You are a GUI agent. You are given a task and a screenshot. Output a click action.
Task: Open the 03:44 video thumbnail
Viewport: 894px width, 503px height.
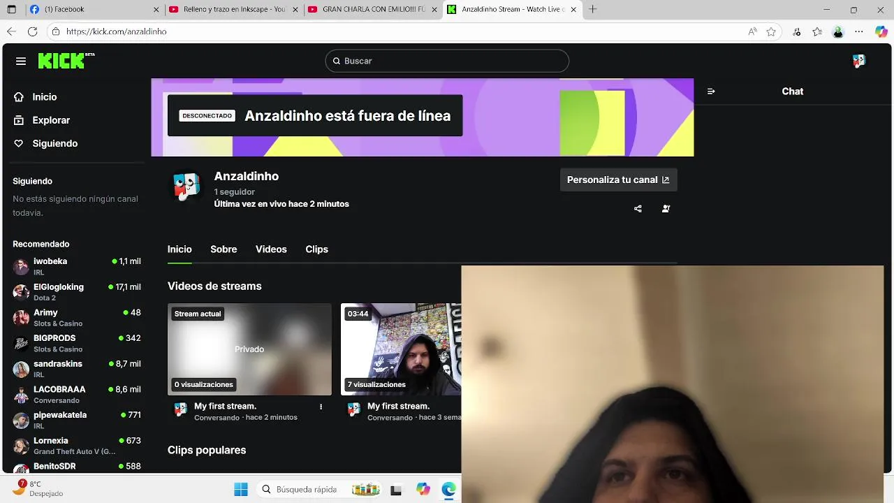coord(401,349)
